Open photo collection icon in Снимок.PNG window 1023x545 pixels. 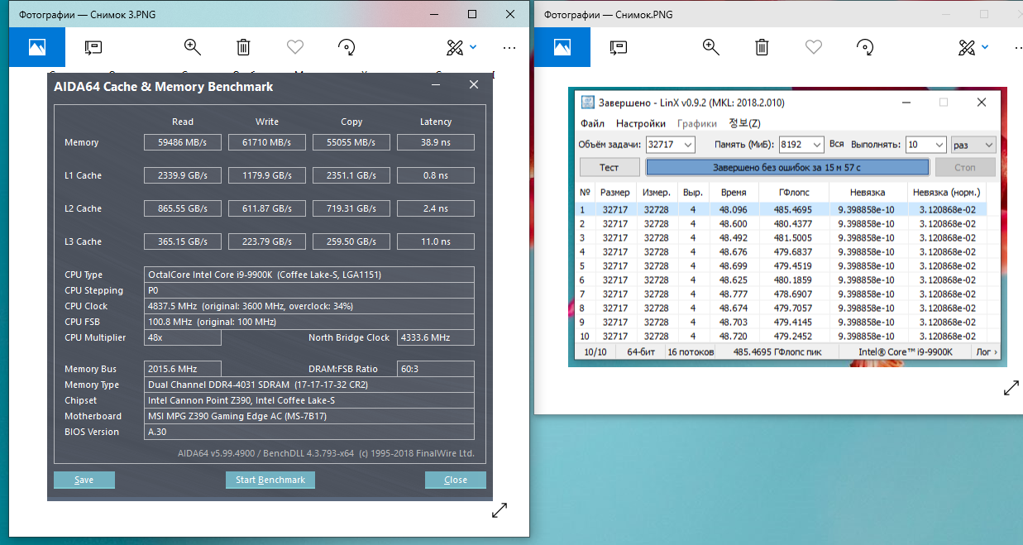562,47
